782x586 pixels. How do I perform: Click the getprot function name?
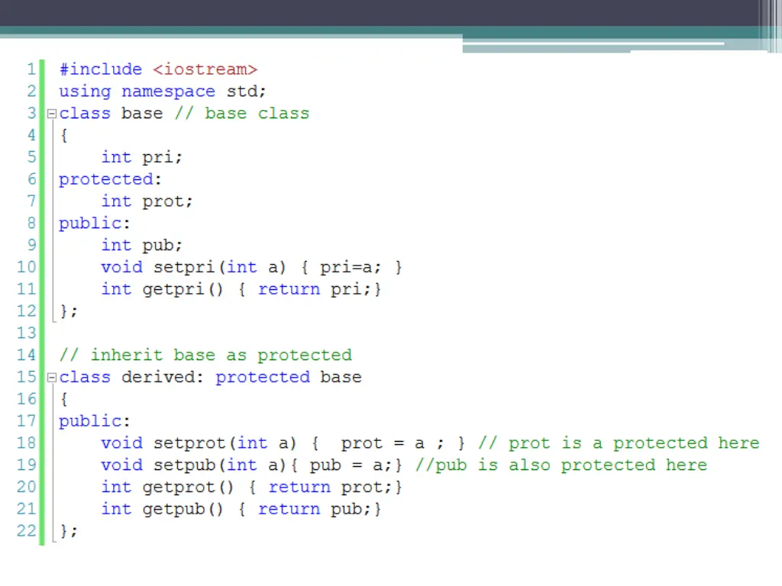[x=179, y=487]
